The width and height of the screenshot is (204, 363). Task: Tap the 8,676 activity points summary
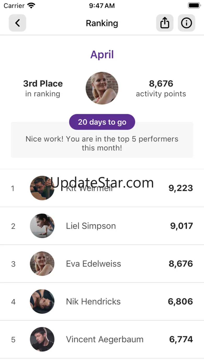[161, 88]
